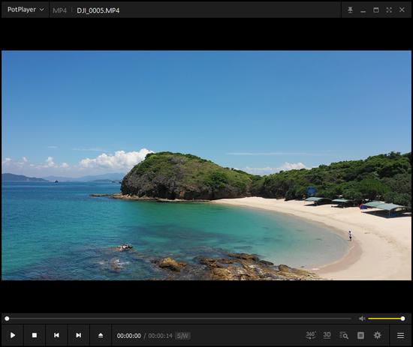
Task: Toggle 3D video mode
Action: (327, 335)
